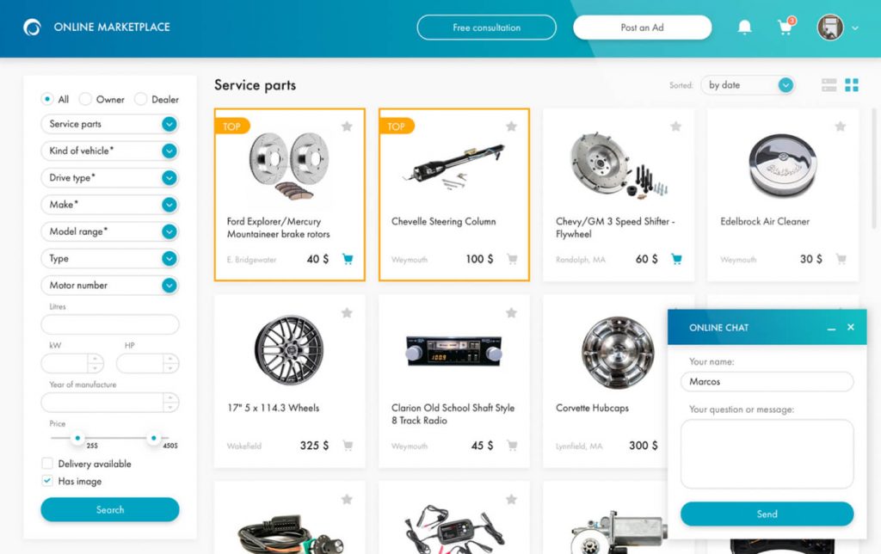This screenshot has width=881, height=554.
Task: Star the Chevelle Steering Column listing
Action: (x=511, y=126)
